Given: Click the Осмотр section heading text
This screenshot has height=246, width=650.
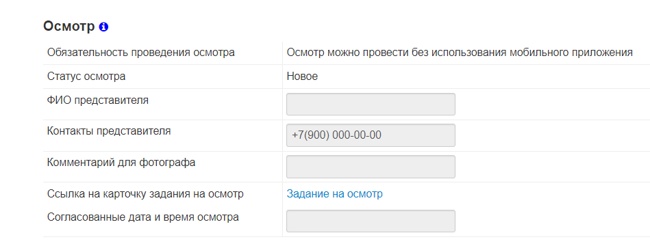Looking at the screenshot, I should coord(68,27).
